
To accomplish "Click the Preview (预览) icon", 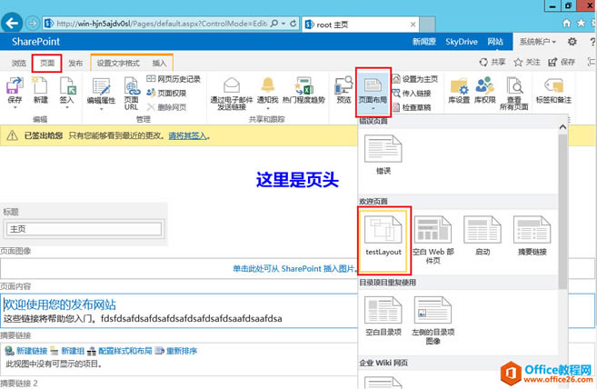I will (x=343, y=85).
